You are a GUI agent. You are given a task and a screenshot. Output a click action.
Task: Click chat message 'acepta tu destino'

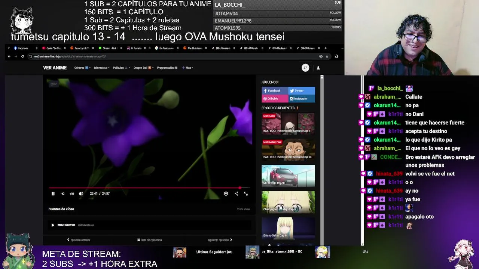[x=426, y=131]
